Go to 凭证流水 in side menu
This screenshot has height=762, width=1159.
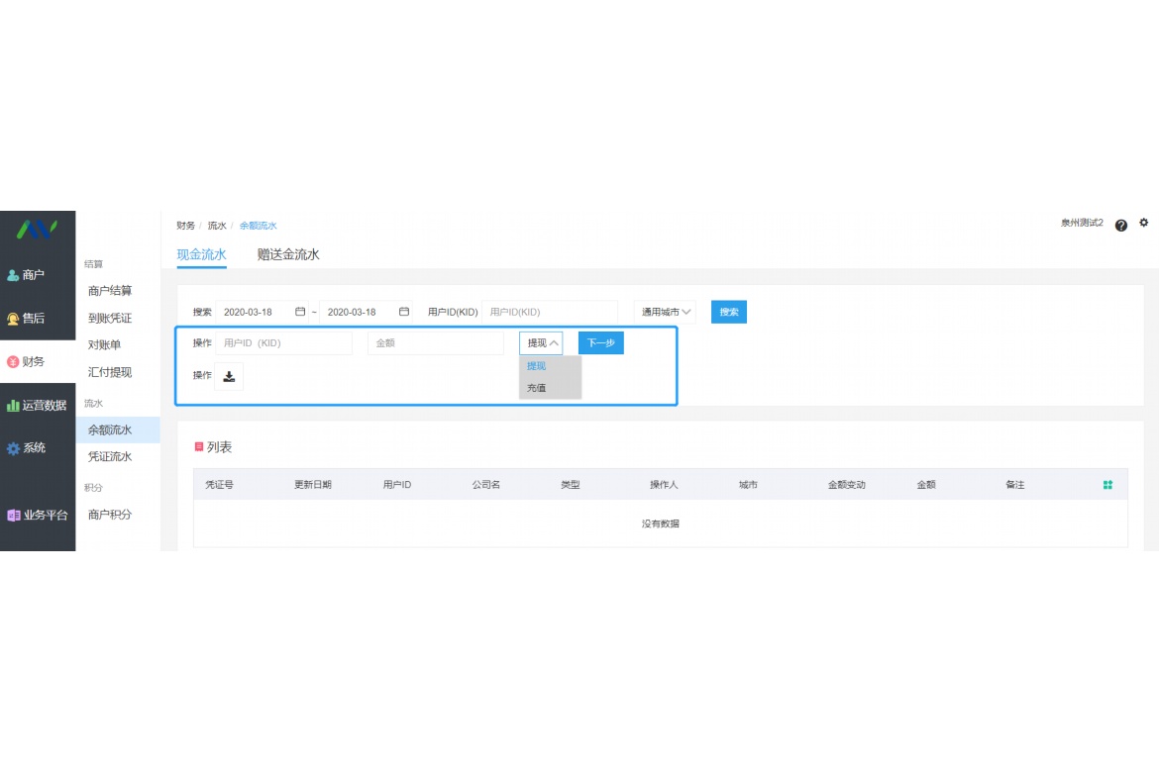pos(110,457)
